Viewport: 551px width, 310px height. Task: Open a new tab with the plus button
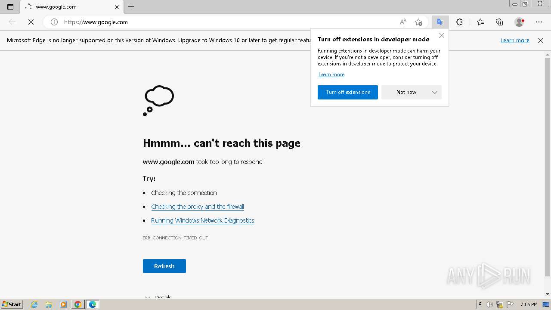pyautogui.click(x=131, y=7)
